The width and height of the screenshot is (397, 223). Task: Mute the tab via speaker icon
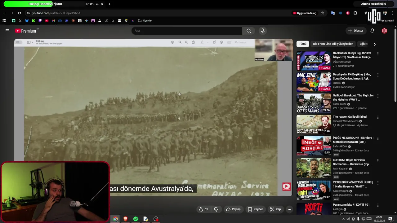click(x=97, y=4)
